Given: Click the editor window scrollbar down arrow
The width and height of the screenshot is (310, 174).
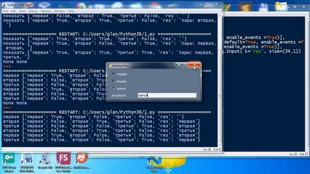Looking at the screenshot, I should coord(307,150).
